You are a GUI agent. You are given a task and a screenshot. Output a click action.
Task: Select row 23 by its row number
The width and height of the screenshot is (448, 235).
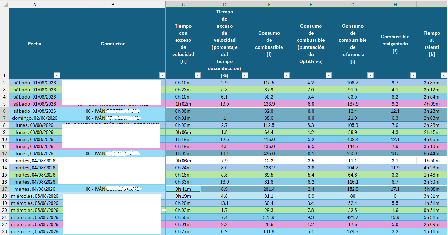click(x=5, y=231)
